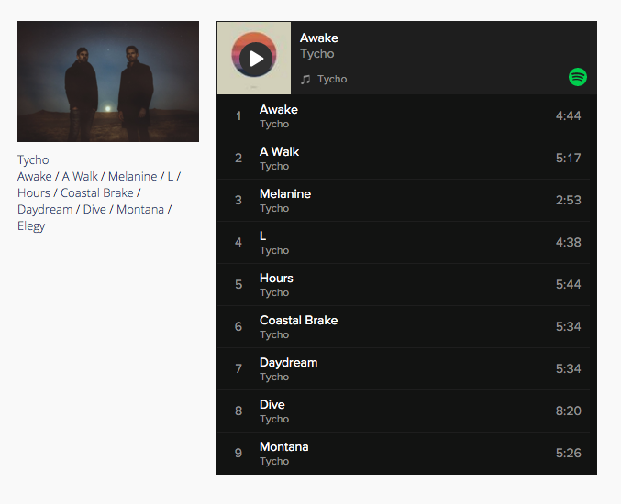Viewport: 621px width, 504px height.
Task: Click the 8:20 duration of Dive
Action: point(568,411)
